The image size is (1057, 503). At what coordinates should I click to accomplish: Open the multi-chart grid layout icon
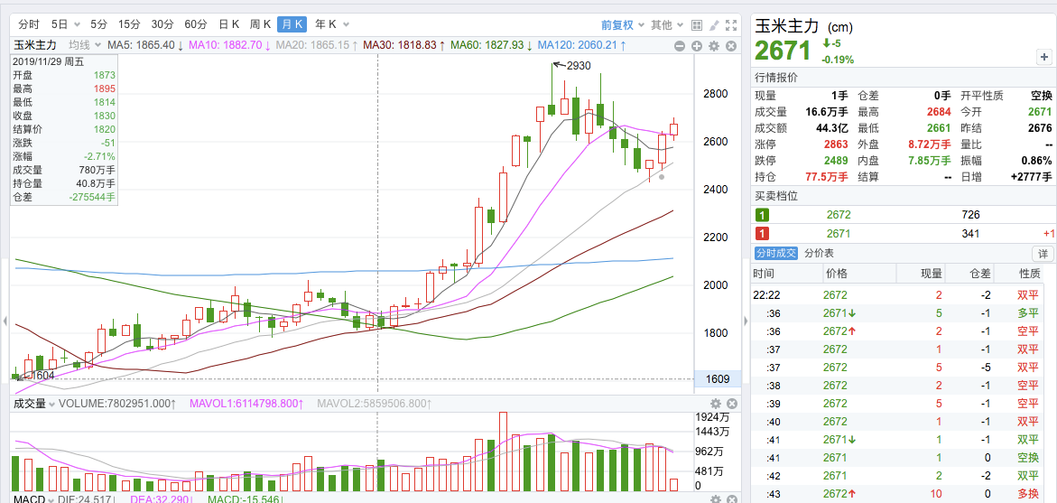click(x=697, y=25)
